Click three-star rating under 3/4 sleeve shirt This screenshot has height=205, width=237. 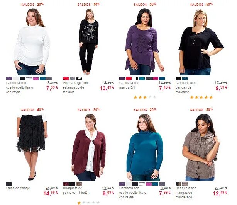pyautogui.click(x=145, y=97)
